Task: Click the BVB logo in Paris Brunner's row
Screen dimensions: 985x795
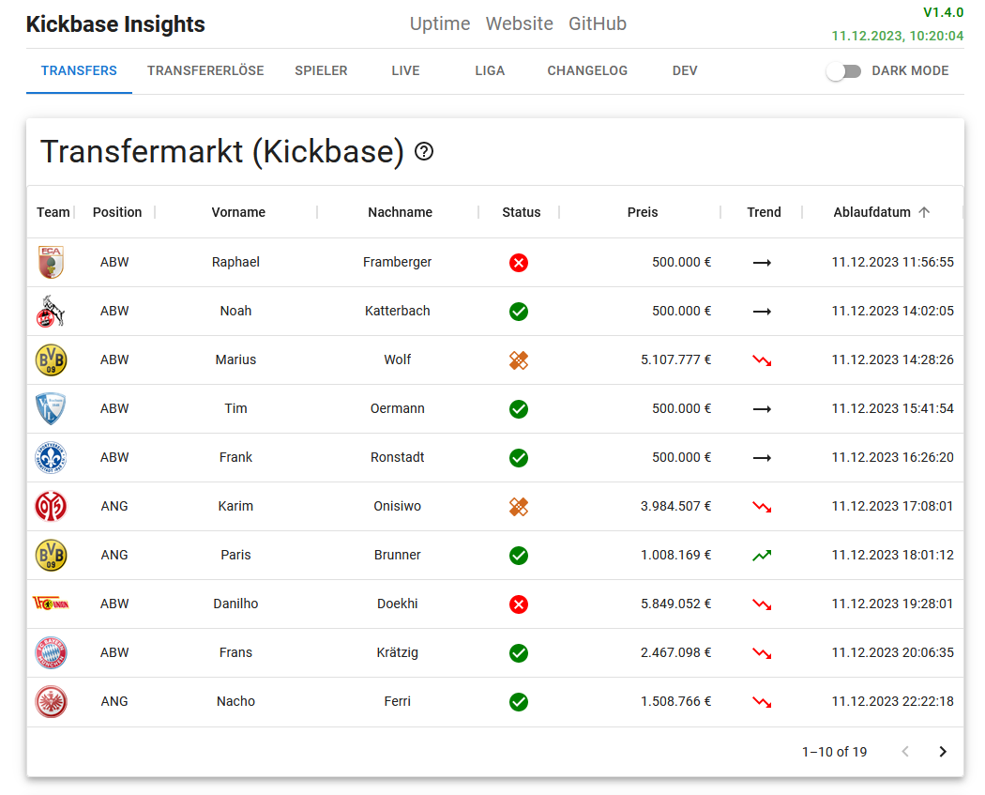Action: click(x=51, y=555)
